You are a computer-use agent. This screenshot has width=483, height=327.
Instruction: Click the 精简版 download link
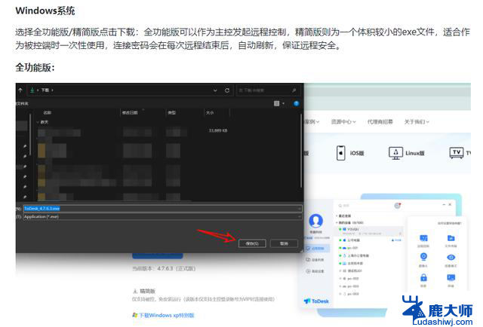click(148, 291)
